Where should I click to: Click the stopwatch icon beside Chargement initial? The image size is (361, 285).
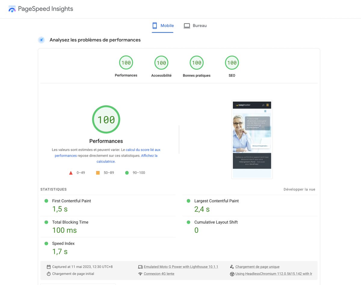pyautogui.click(x=49, y=274)
